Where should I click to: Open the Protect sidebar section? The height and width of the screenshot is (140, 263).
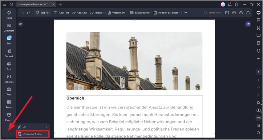(x=9, y=117)
